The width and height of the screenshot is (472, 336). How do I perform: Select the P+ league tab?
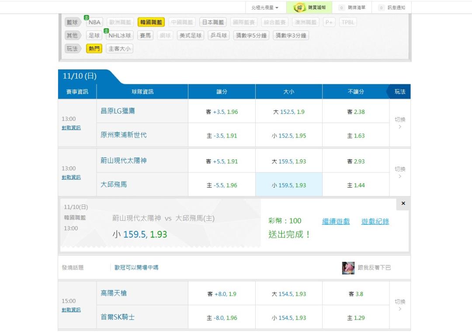point(329,22)
